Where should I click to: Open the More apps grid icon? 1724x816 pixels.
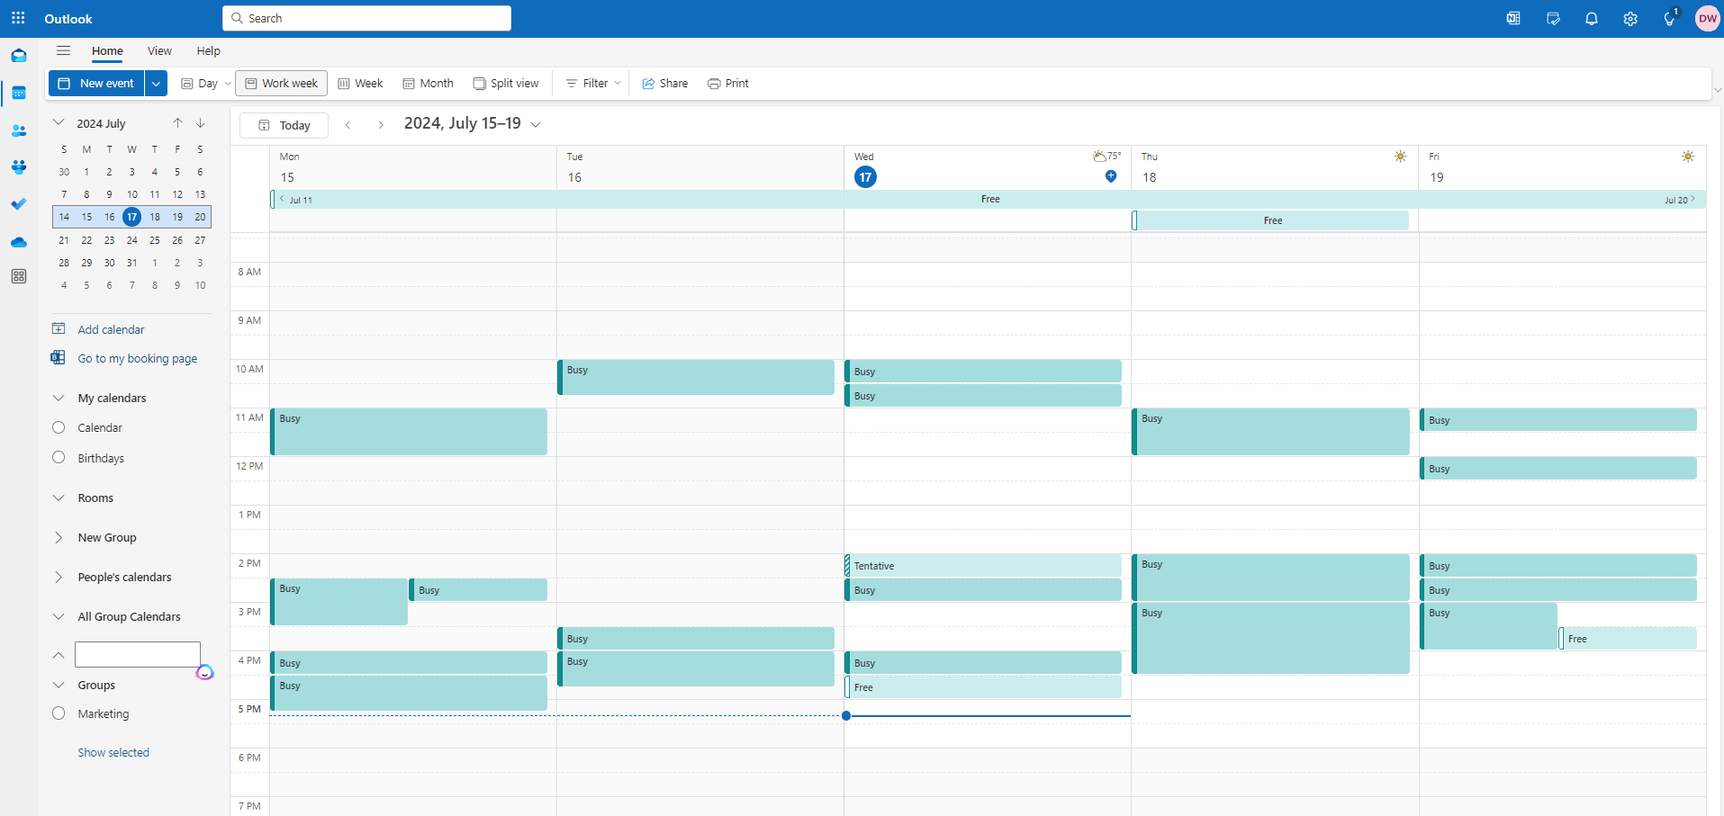tap(18, 276)
